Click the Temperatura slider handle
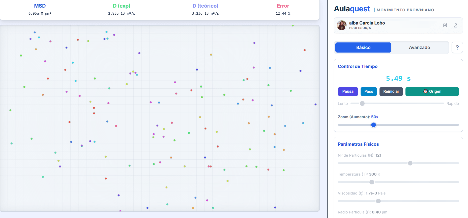Image resolution: width=468 pixels, height=218 pixels. click(x=372, y=182)
